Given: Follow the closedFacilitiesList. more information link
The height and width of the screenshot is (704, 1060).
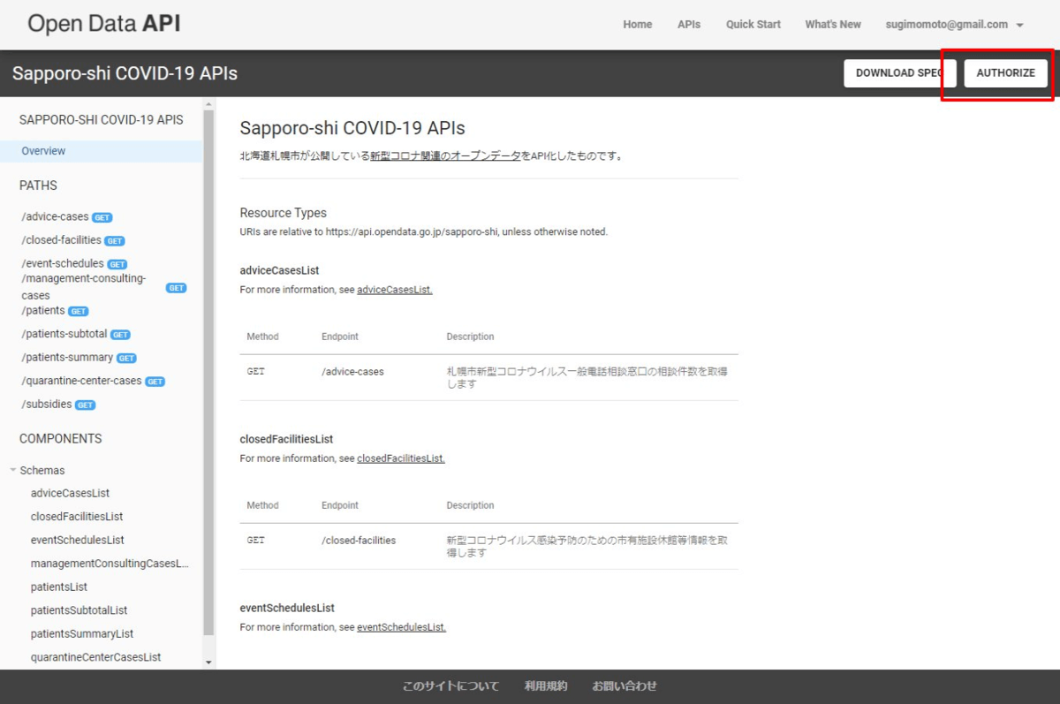Looking at the screenshot, I should (x=401, y=458).
